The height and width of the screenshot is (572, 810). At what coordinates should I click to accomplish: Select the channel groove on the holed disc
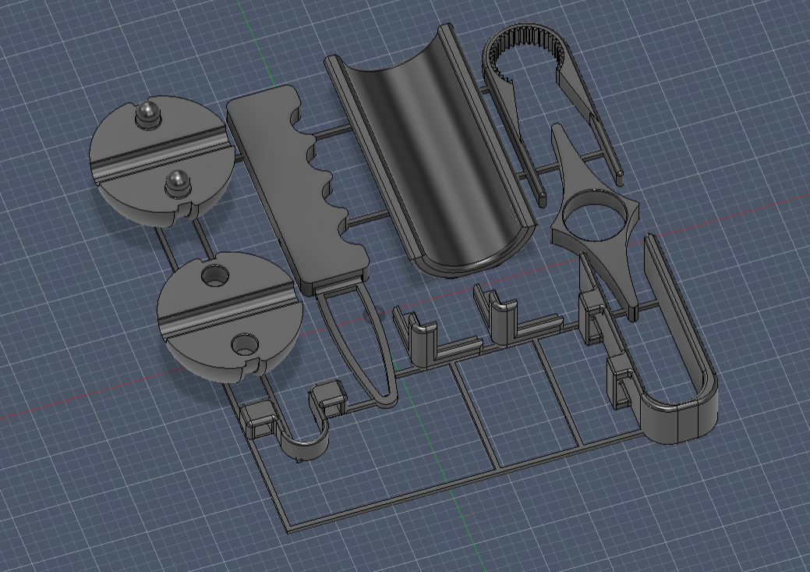(228, 311)
